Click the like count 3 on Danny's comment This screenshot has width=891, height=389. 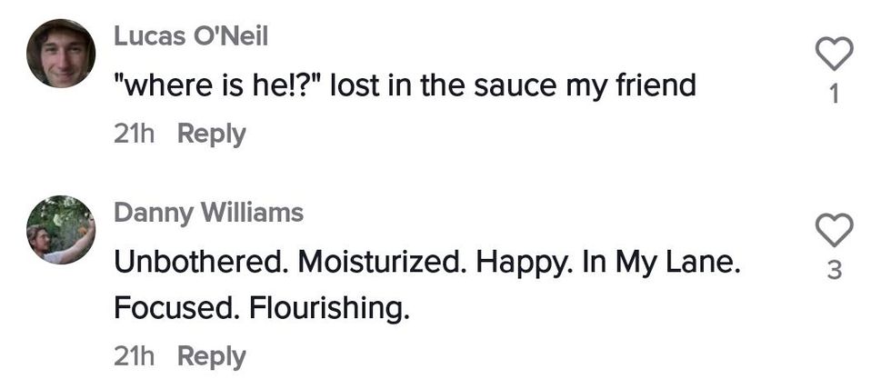click(x=835, y=270)
